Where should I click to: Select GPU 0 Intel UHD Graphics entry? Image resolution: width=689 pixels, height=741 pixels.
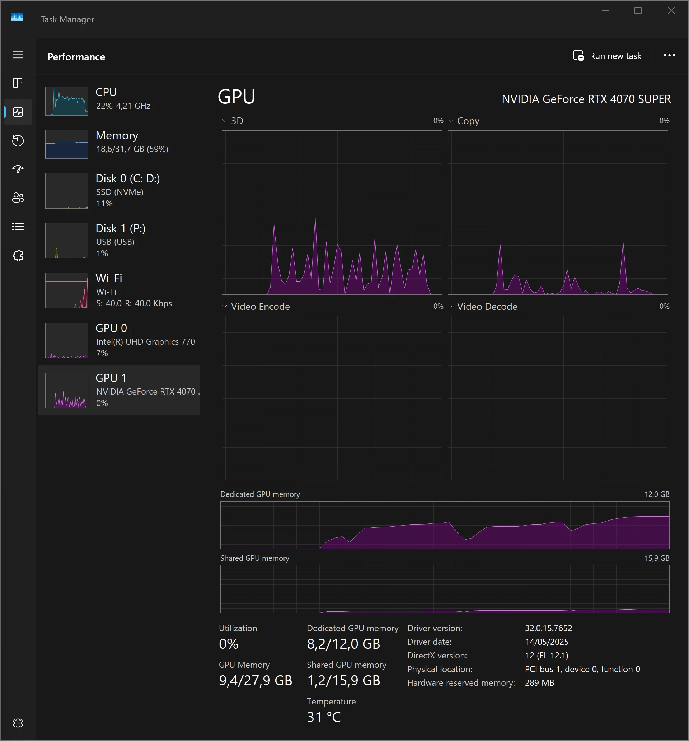click(x=119, y=340)
